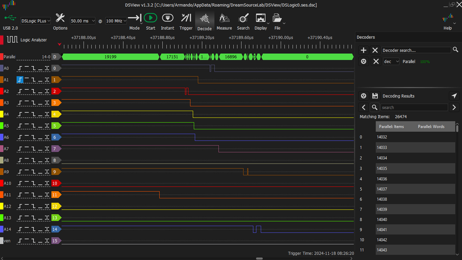
Task: Add a new decoder with plus icon
Action: (364, 50)
